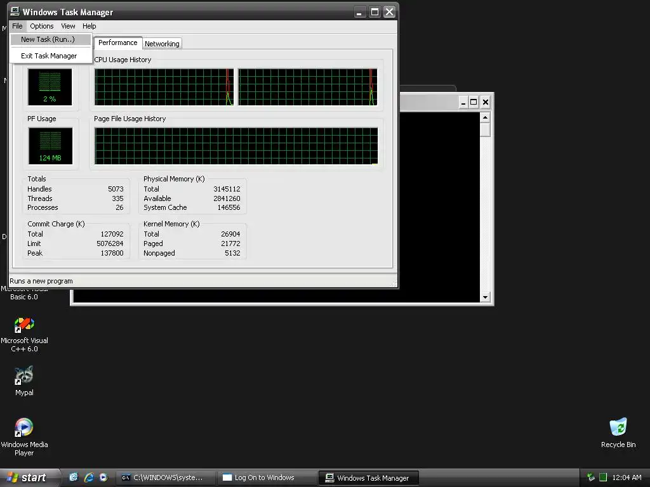
Task: Click the background window's scrollbar thumb
Action: pyautogui.click(x=485, y=129)
